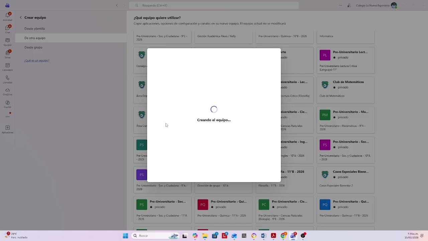Click the Búsqueda search box
Screen dimensions: 428x241
214,5
